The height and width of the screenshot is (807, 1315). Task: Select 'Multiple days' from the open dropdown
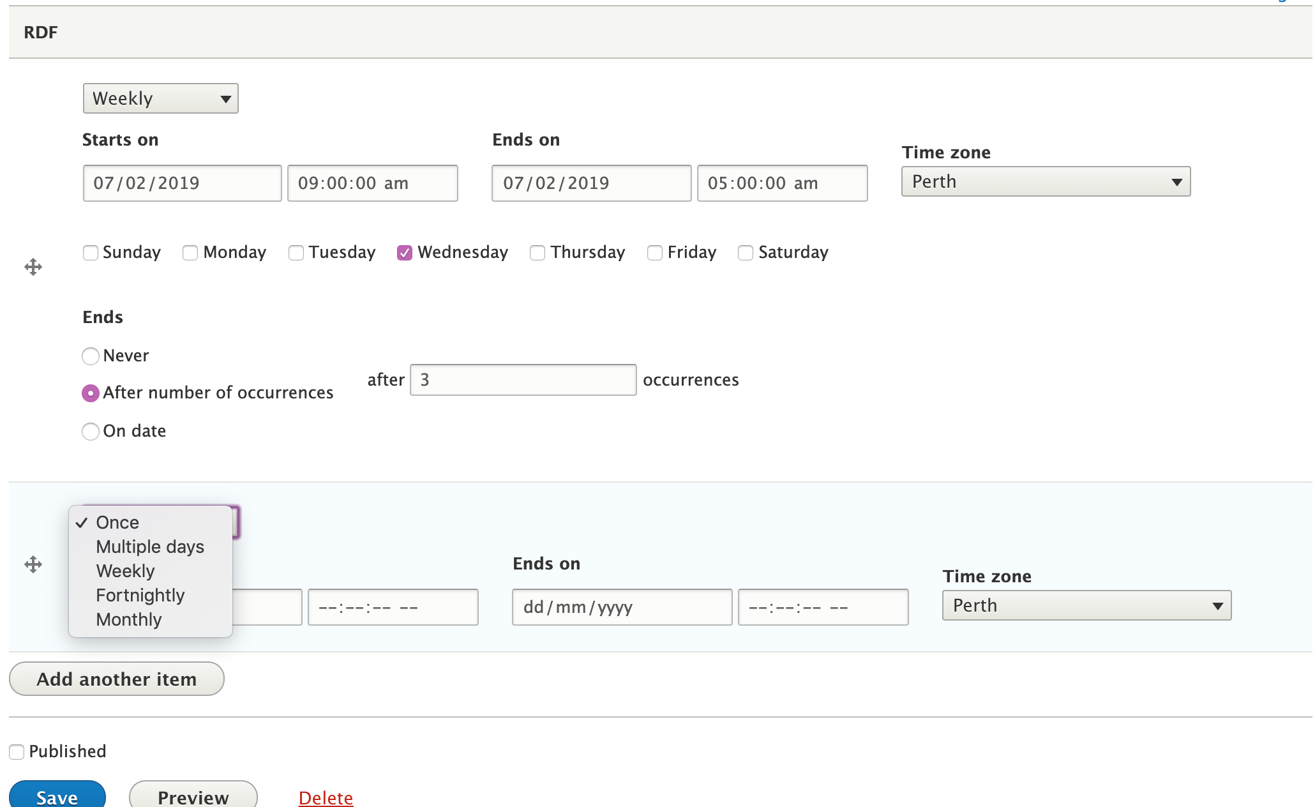coord(150,547)
